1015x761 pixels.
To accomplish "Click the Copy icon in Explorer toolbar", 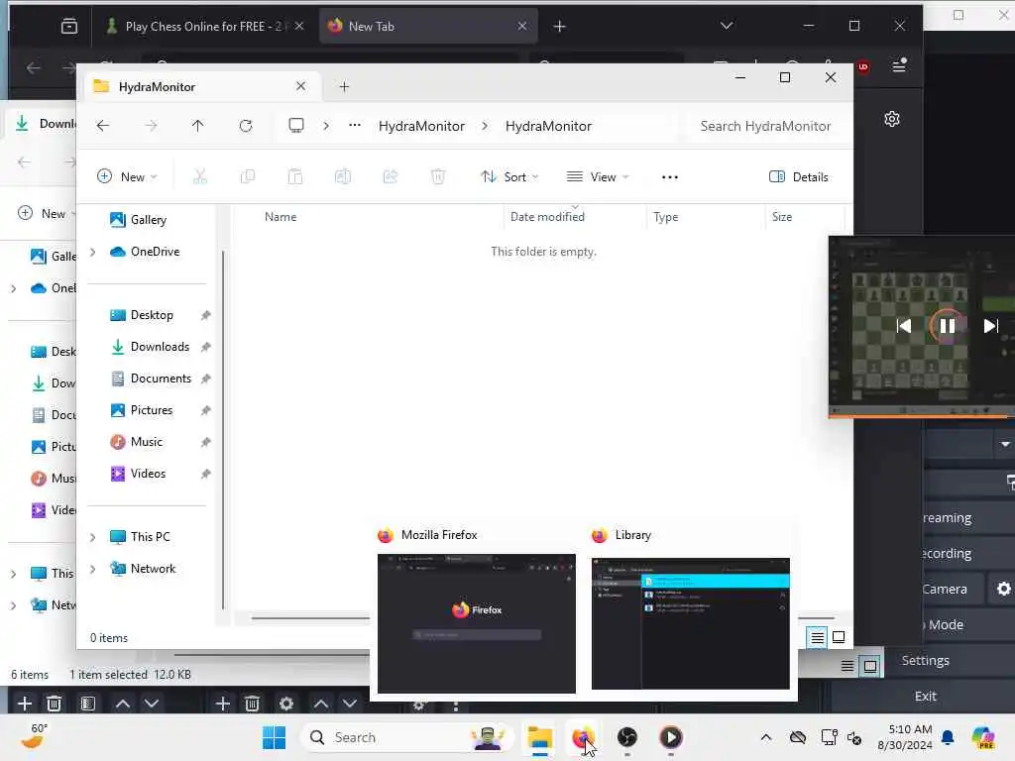I will 247,176.
